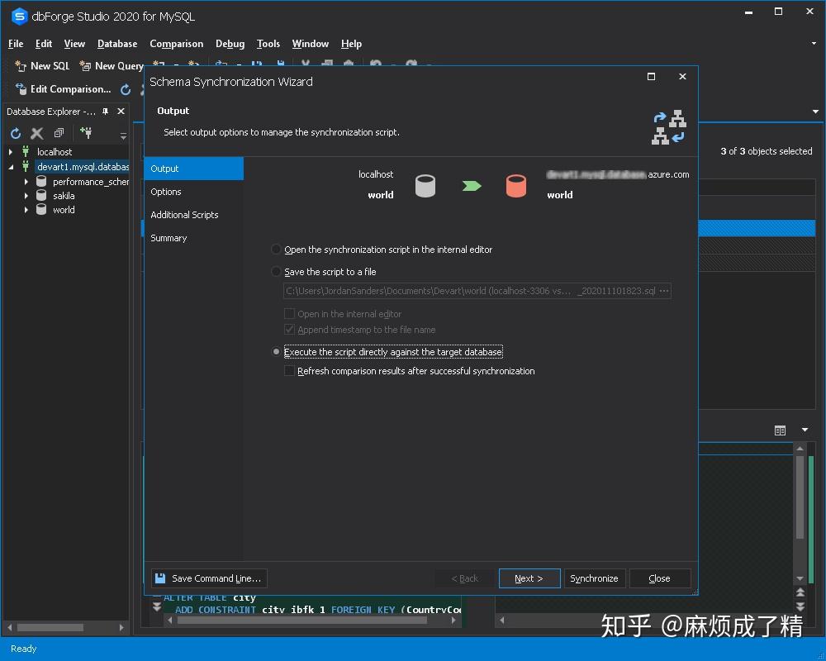Click the blue refresh icon beside Edit Comparison

click(126, 89)
